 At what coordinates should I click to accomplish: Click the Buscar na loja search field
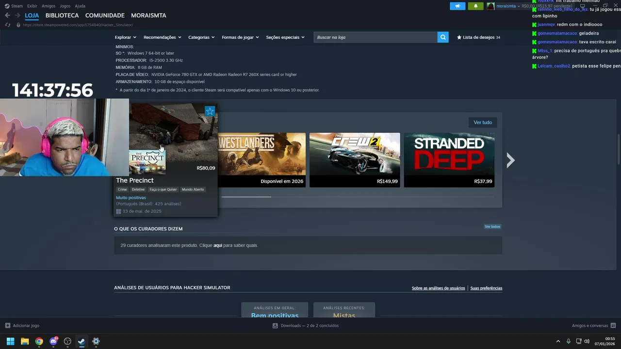point(376,37)
